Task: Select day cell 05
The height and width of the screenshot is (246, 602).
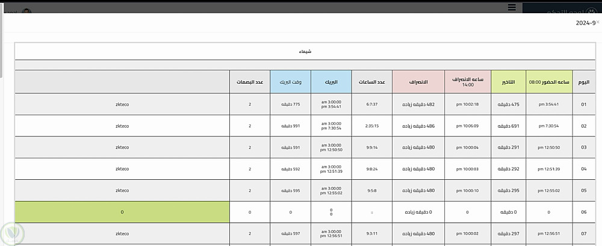Action: pyautogui.click(x=583, y=190)
